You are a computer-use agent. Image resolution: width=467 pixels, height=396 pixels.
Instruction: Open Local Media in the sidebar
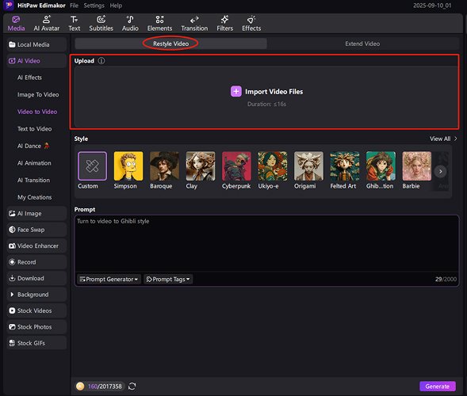click(36, 44)
